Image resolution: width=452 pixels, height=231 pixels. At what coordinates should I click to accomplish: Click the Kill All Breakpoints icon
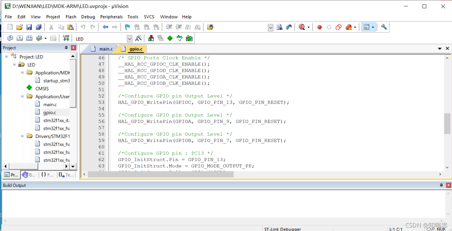point(349,27)
